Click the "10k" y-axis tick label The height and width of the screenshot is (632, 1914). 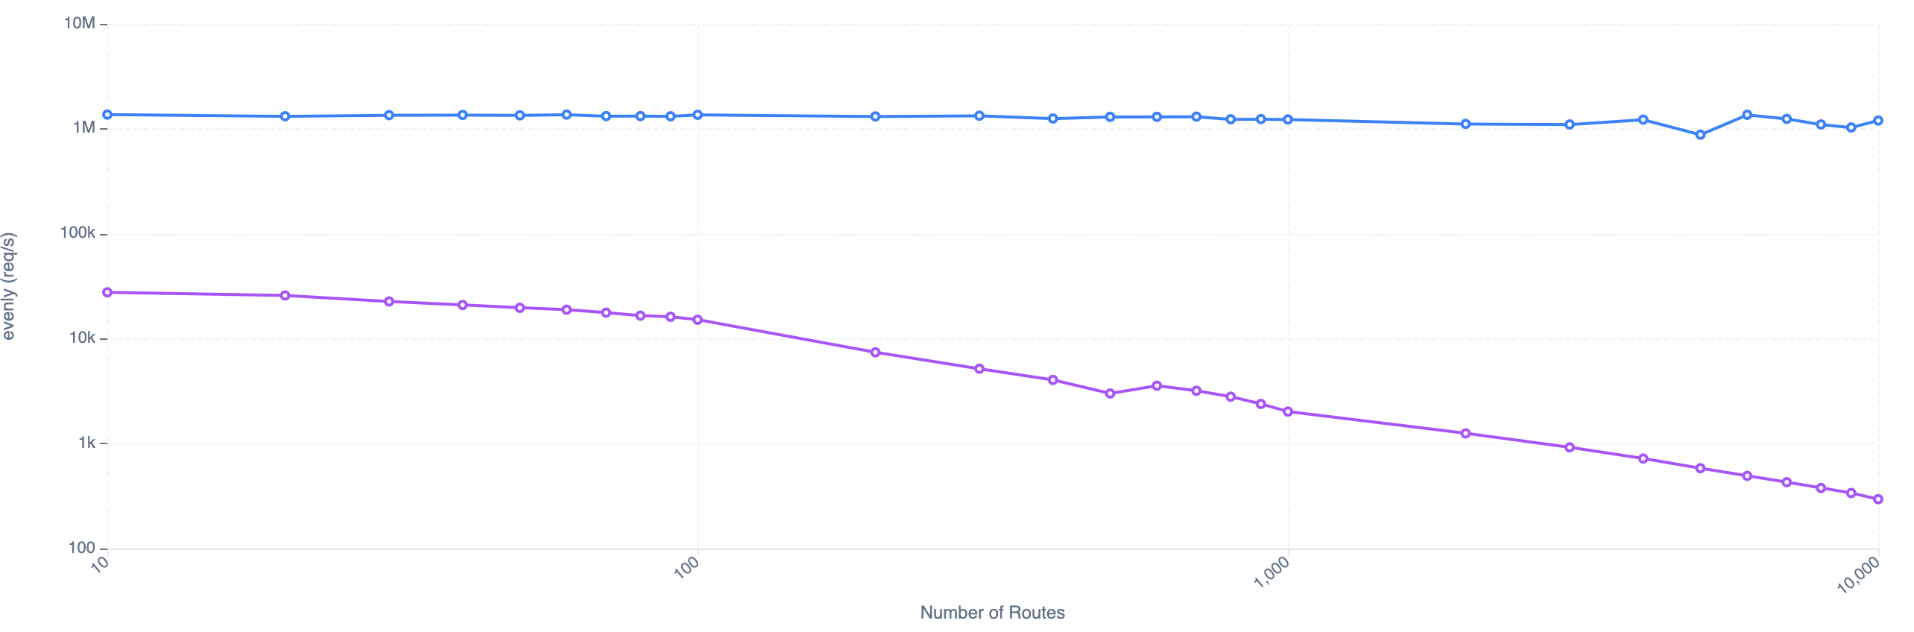point(82,338)
